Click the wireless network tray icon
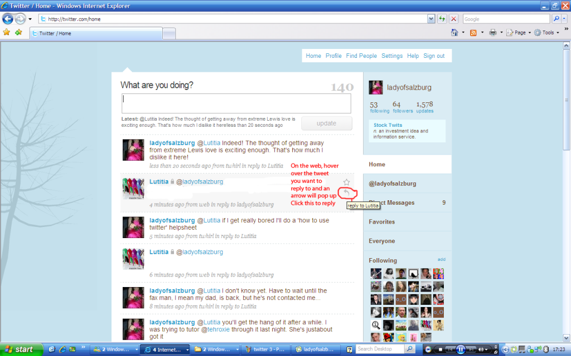This screenshot has width=571, height=356. coord(537,349)
